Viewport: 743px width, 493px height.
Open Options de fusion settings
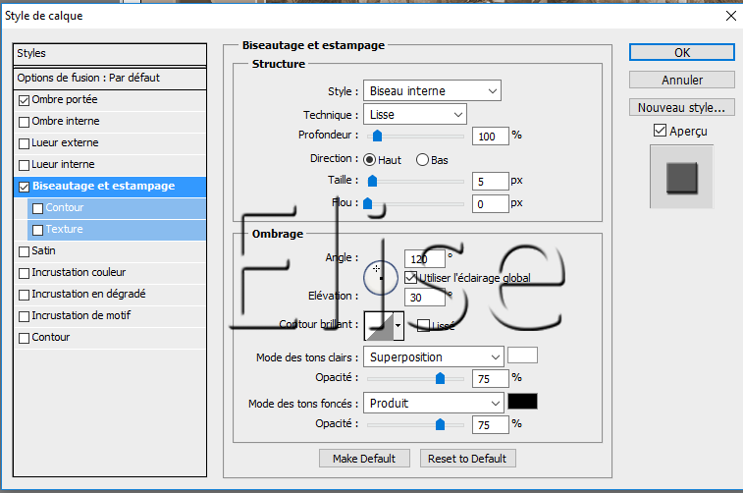(88, 78)
